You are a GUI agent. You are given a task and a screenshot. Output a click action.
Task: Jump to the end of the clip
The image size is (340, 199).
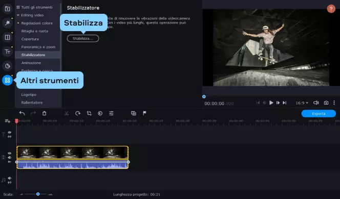285,103
